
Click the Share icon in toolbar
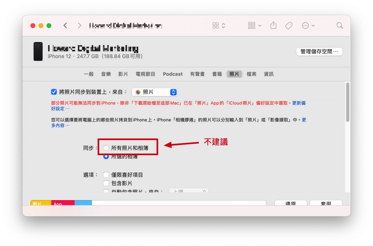pyautogui.click(x=273, y=25)
